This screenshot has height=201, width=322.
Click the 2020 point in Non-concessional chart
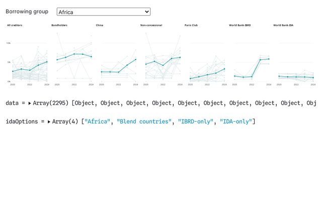pyautogui.click(x=146, y=64)
